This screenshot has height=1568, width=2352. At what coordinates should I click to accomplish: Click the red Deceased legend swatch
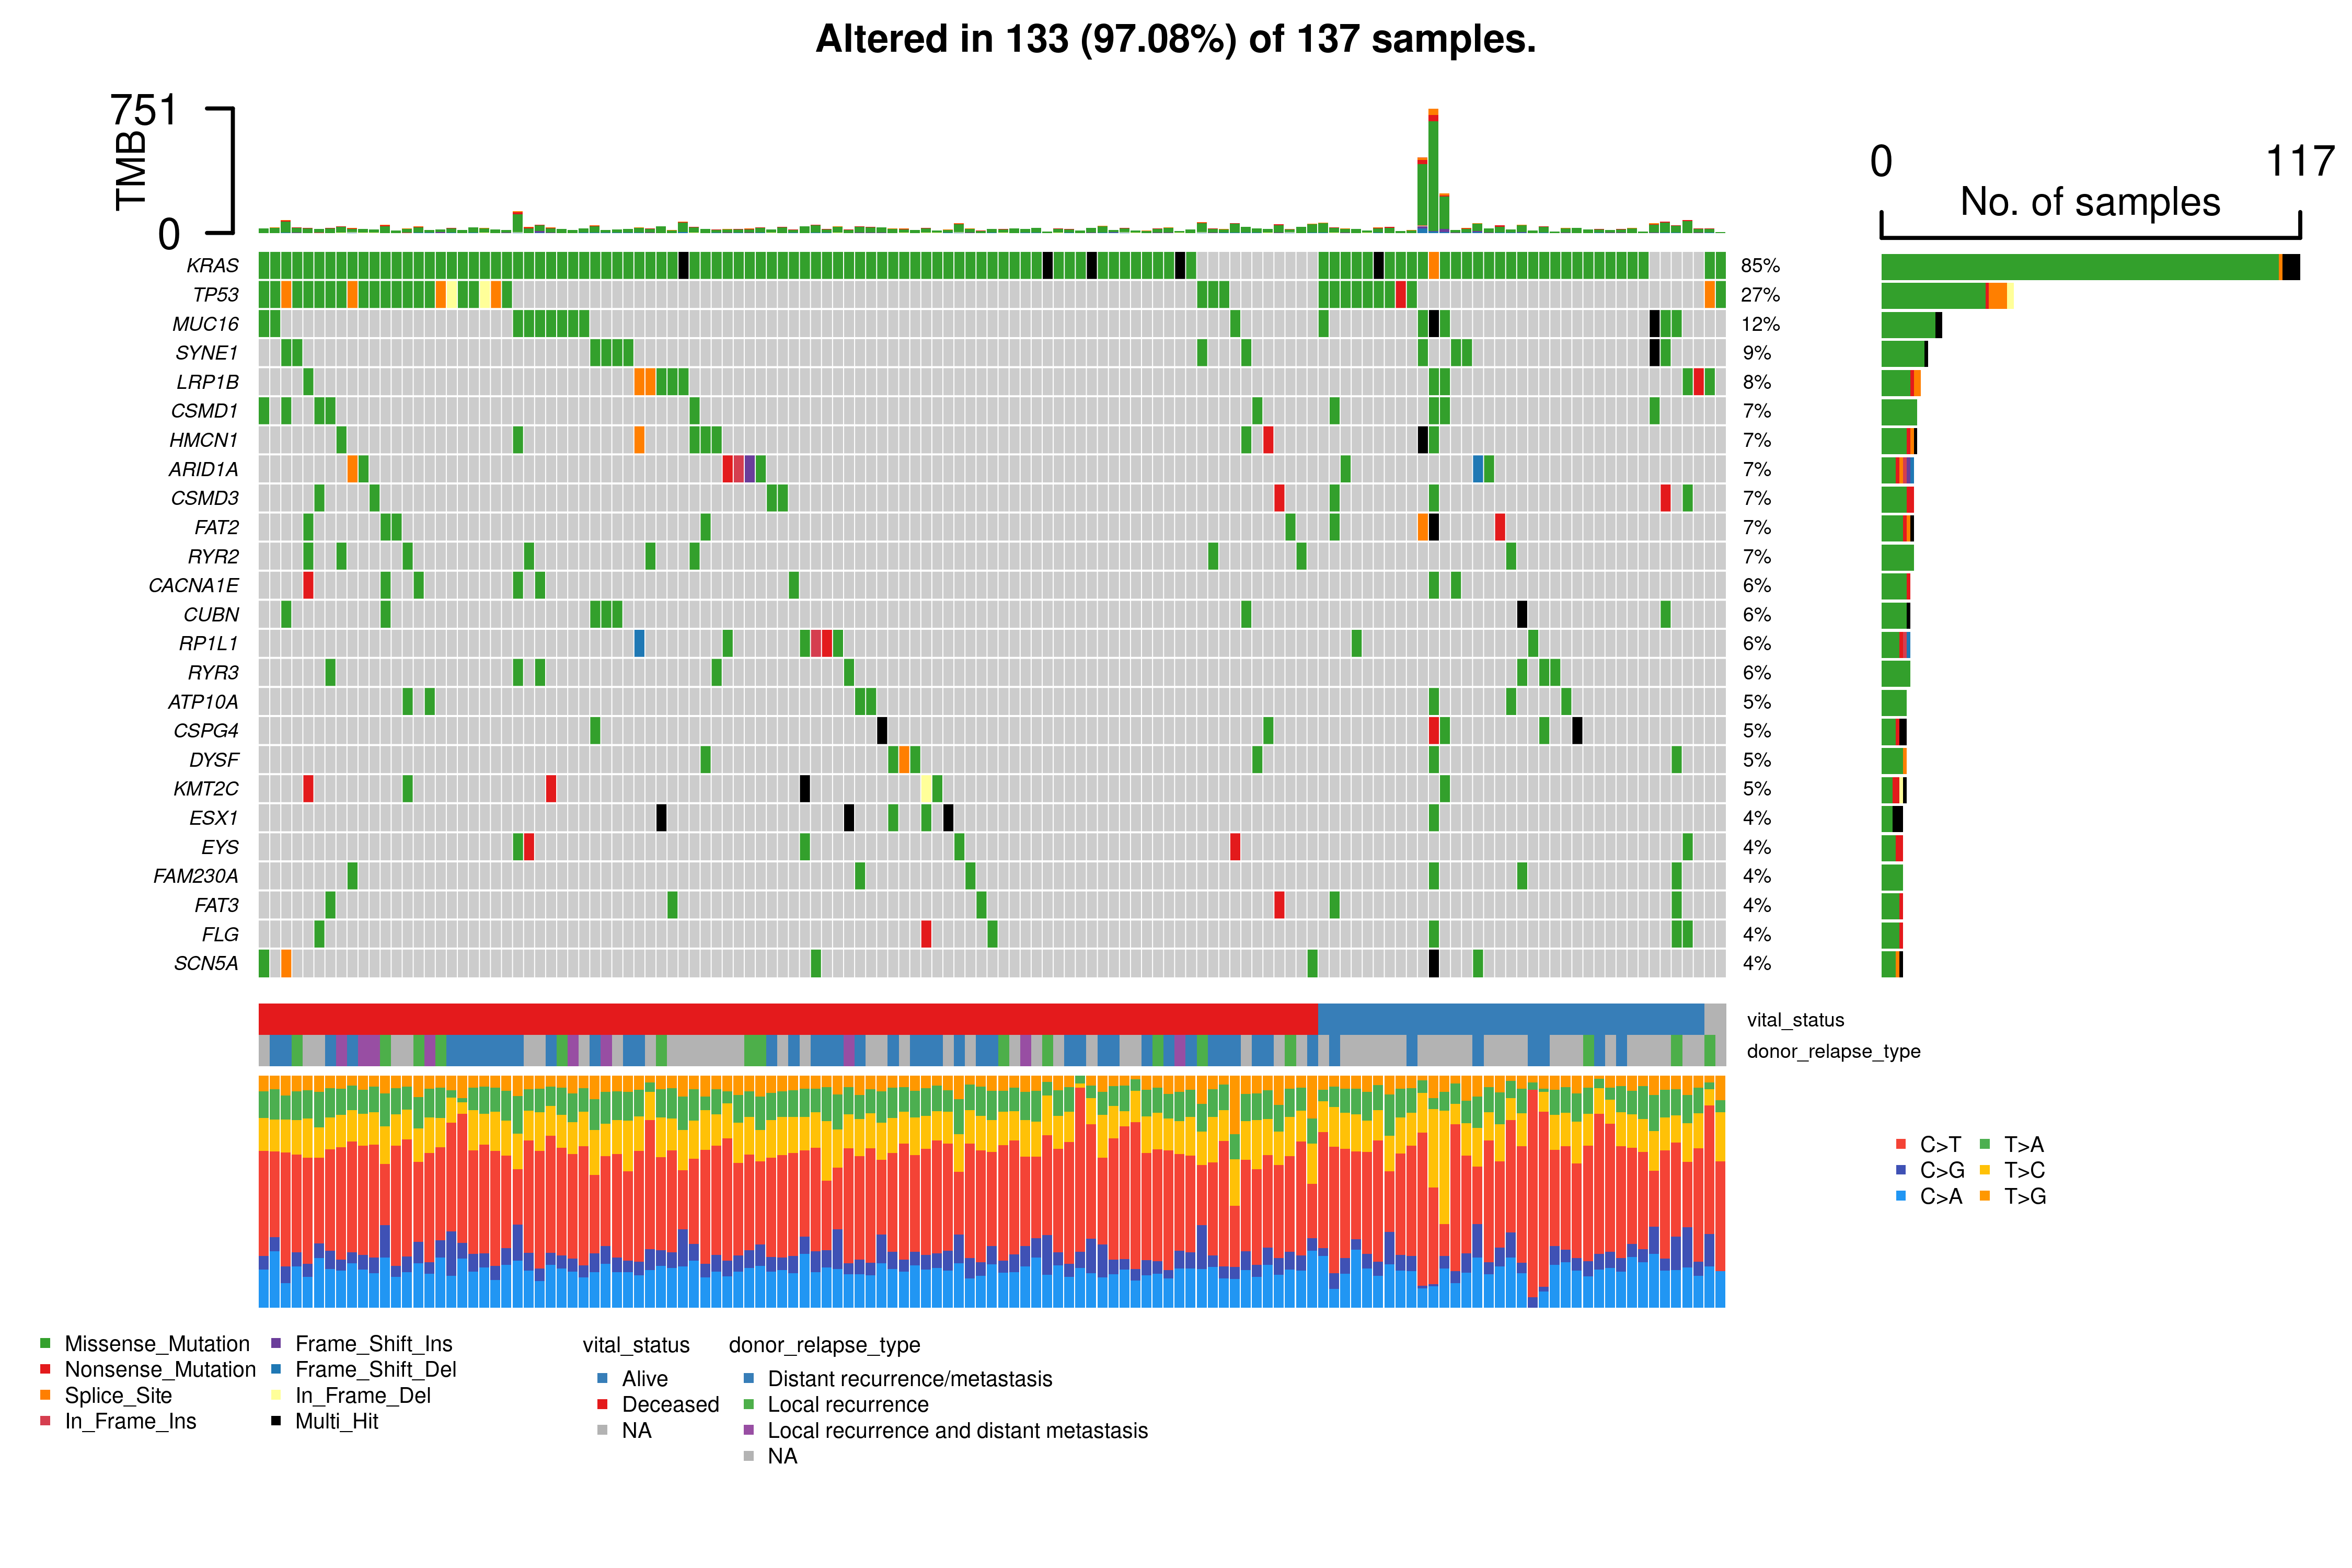click(602, 1405)
